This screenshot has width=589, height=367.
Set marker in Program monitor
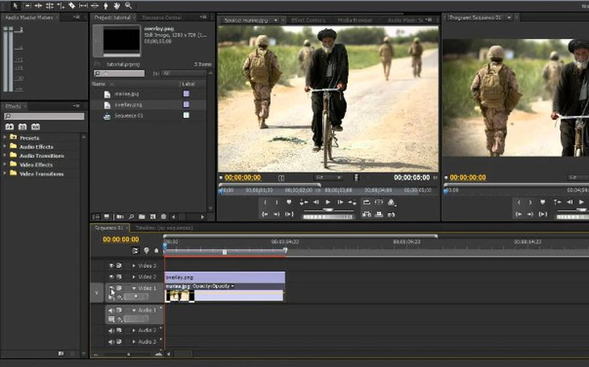tap(542, 202)
